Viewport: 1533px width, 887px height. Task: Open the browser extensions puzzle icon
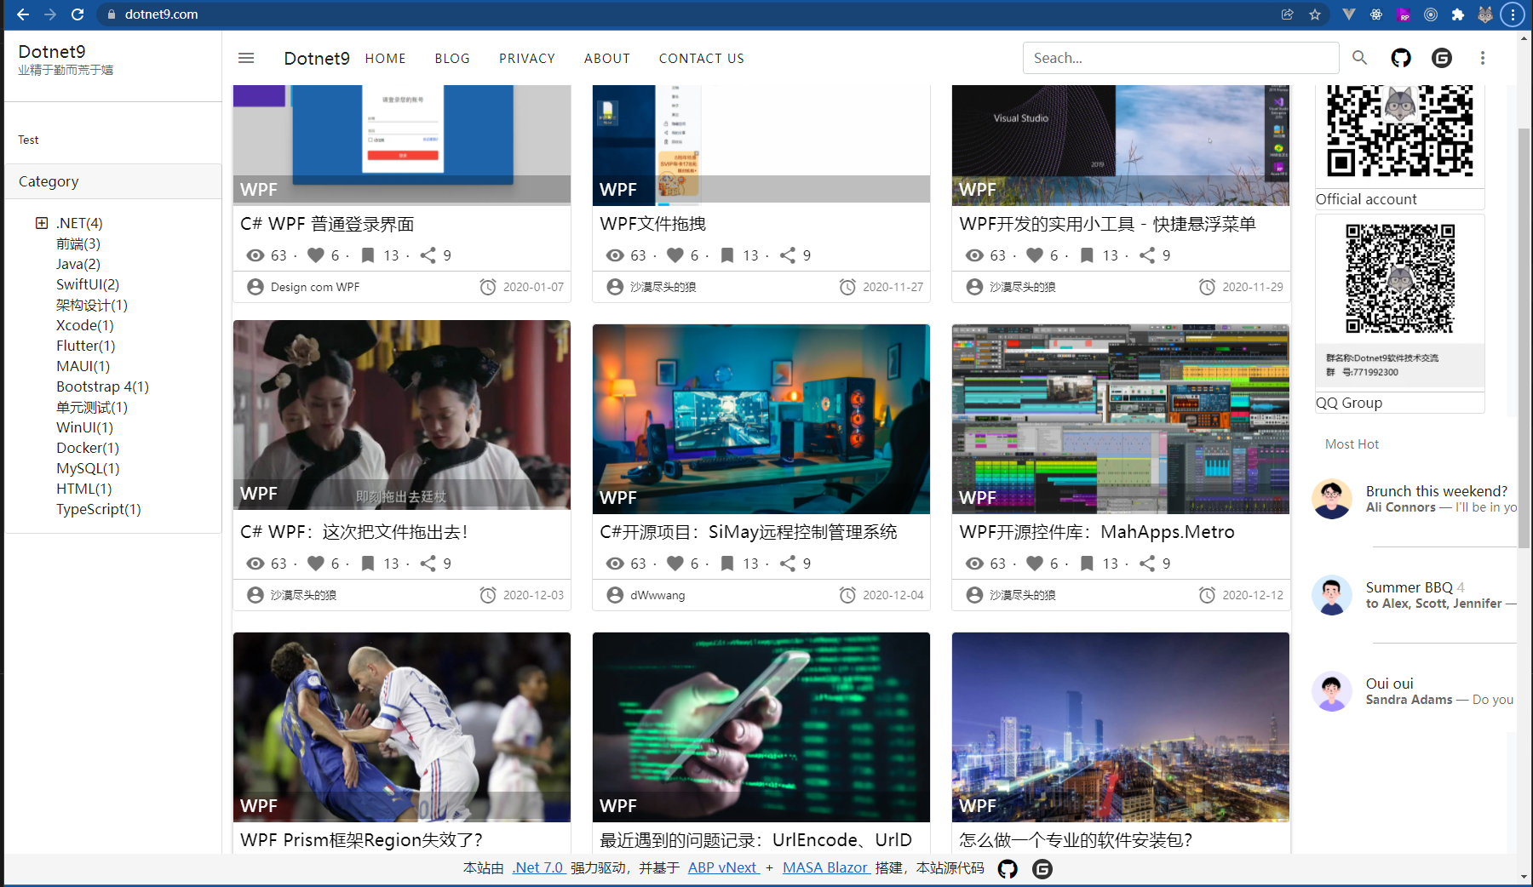click(1458, 14)
